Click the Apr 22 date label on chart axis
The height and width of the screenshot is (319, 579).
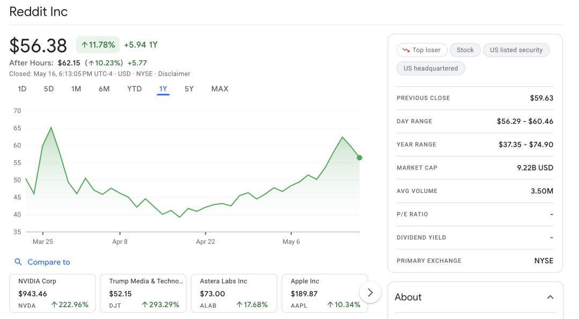tap(205, 242)
